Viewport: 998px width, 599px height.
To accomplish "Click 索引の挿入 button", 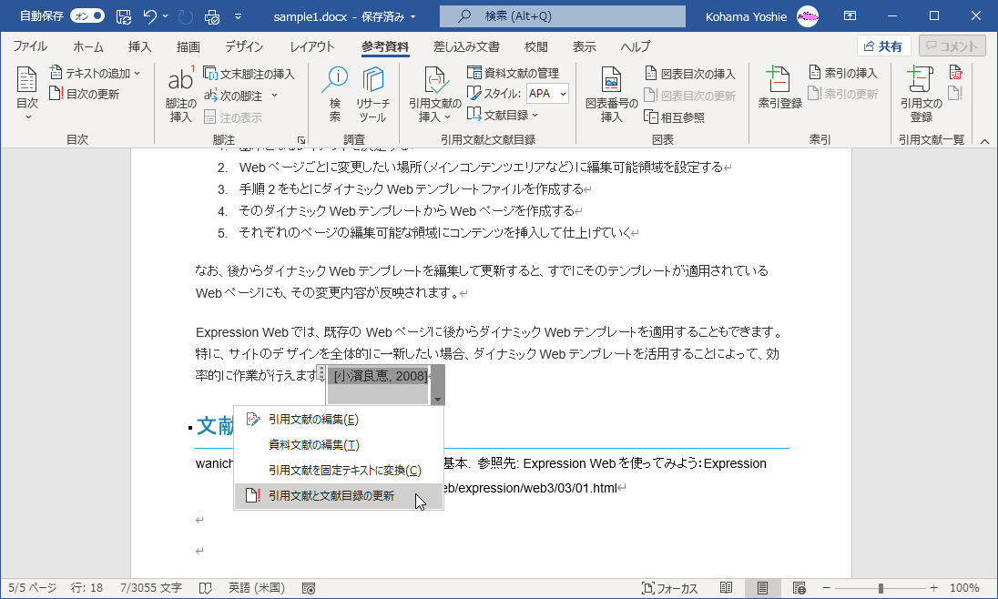I will pyautogui.click(x=843, y=73).
